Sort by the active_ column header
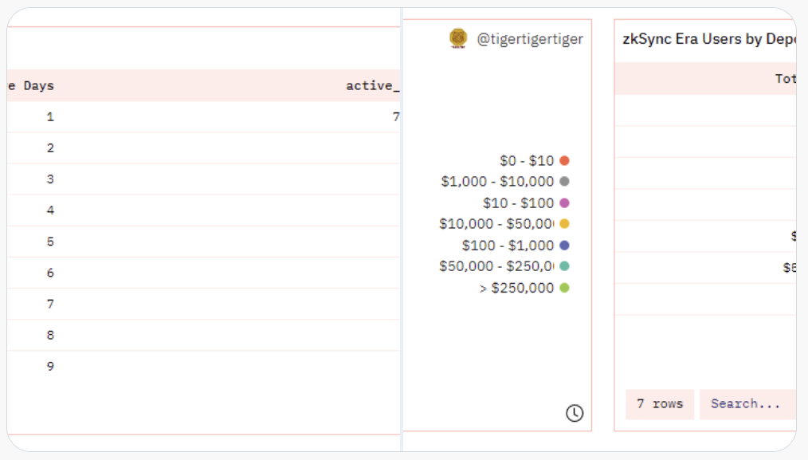808x460 pixels. point(372,85)
